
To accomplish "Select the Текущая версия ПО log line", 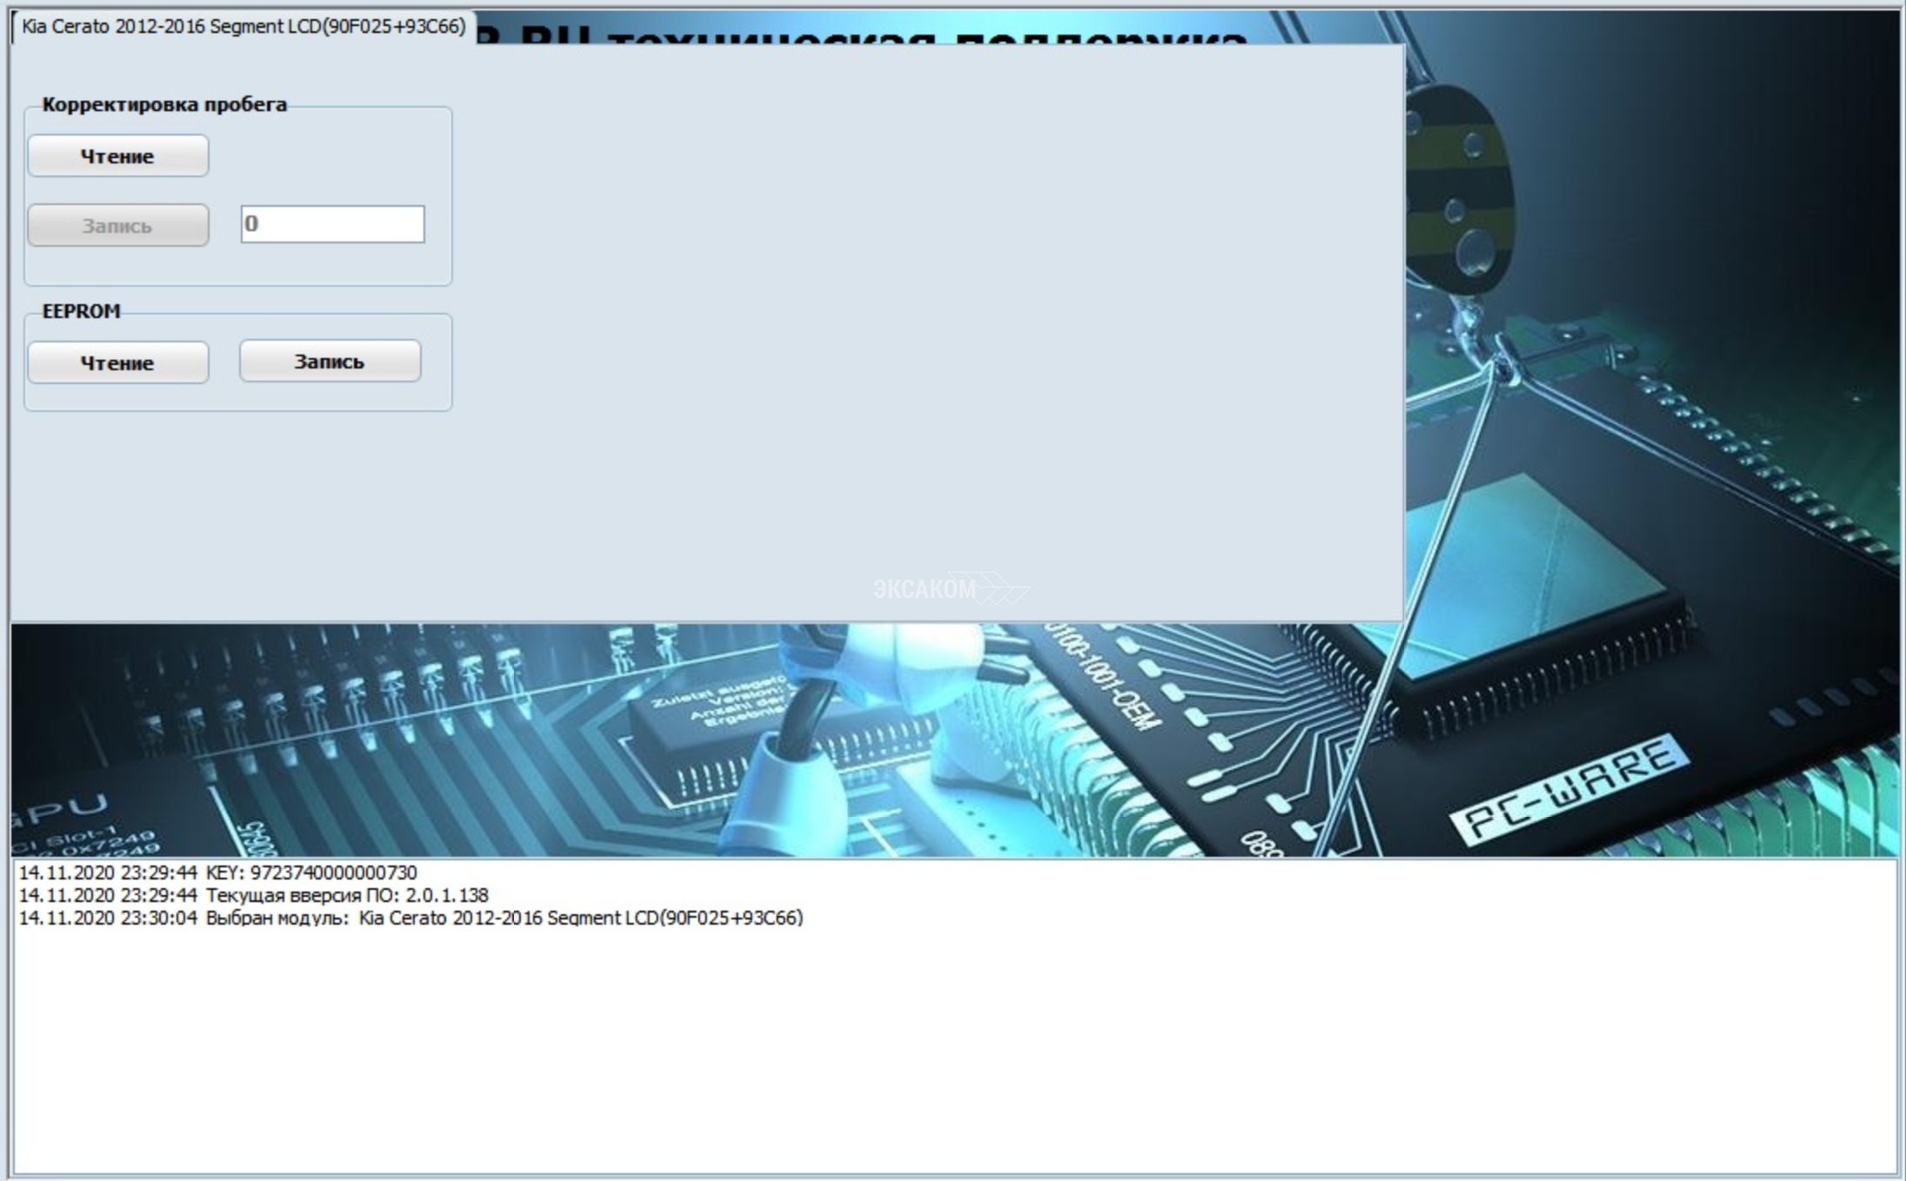I will (252, 895).
